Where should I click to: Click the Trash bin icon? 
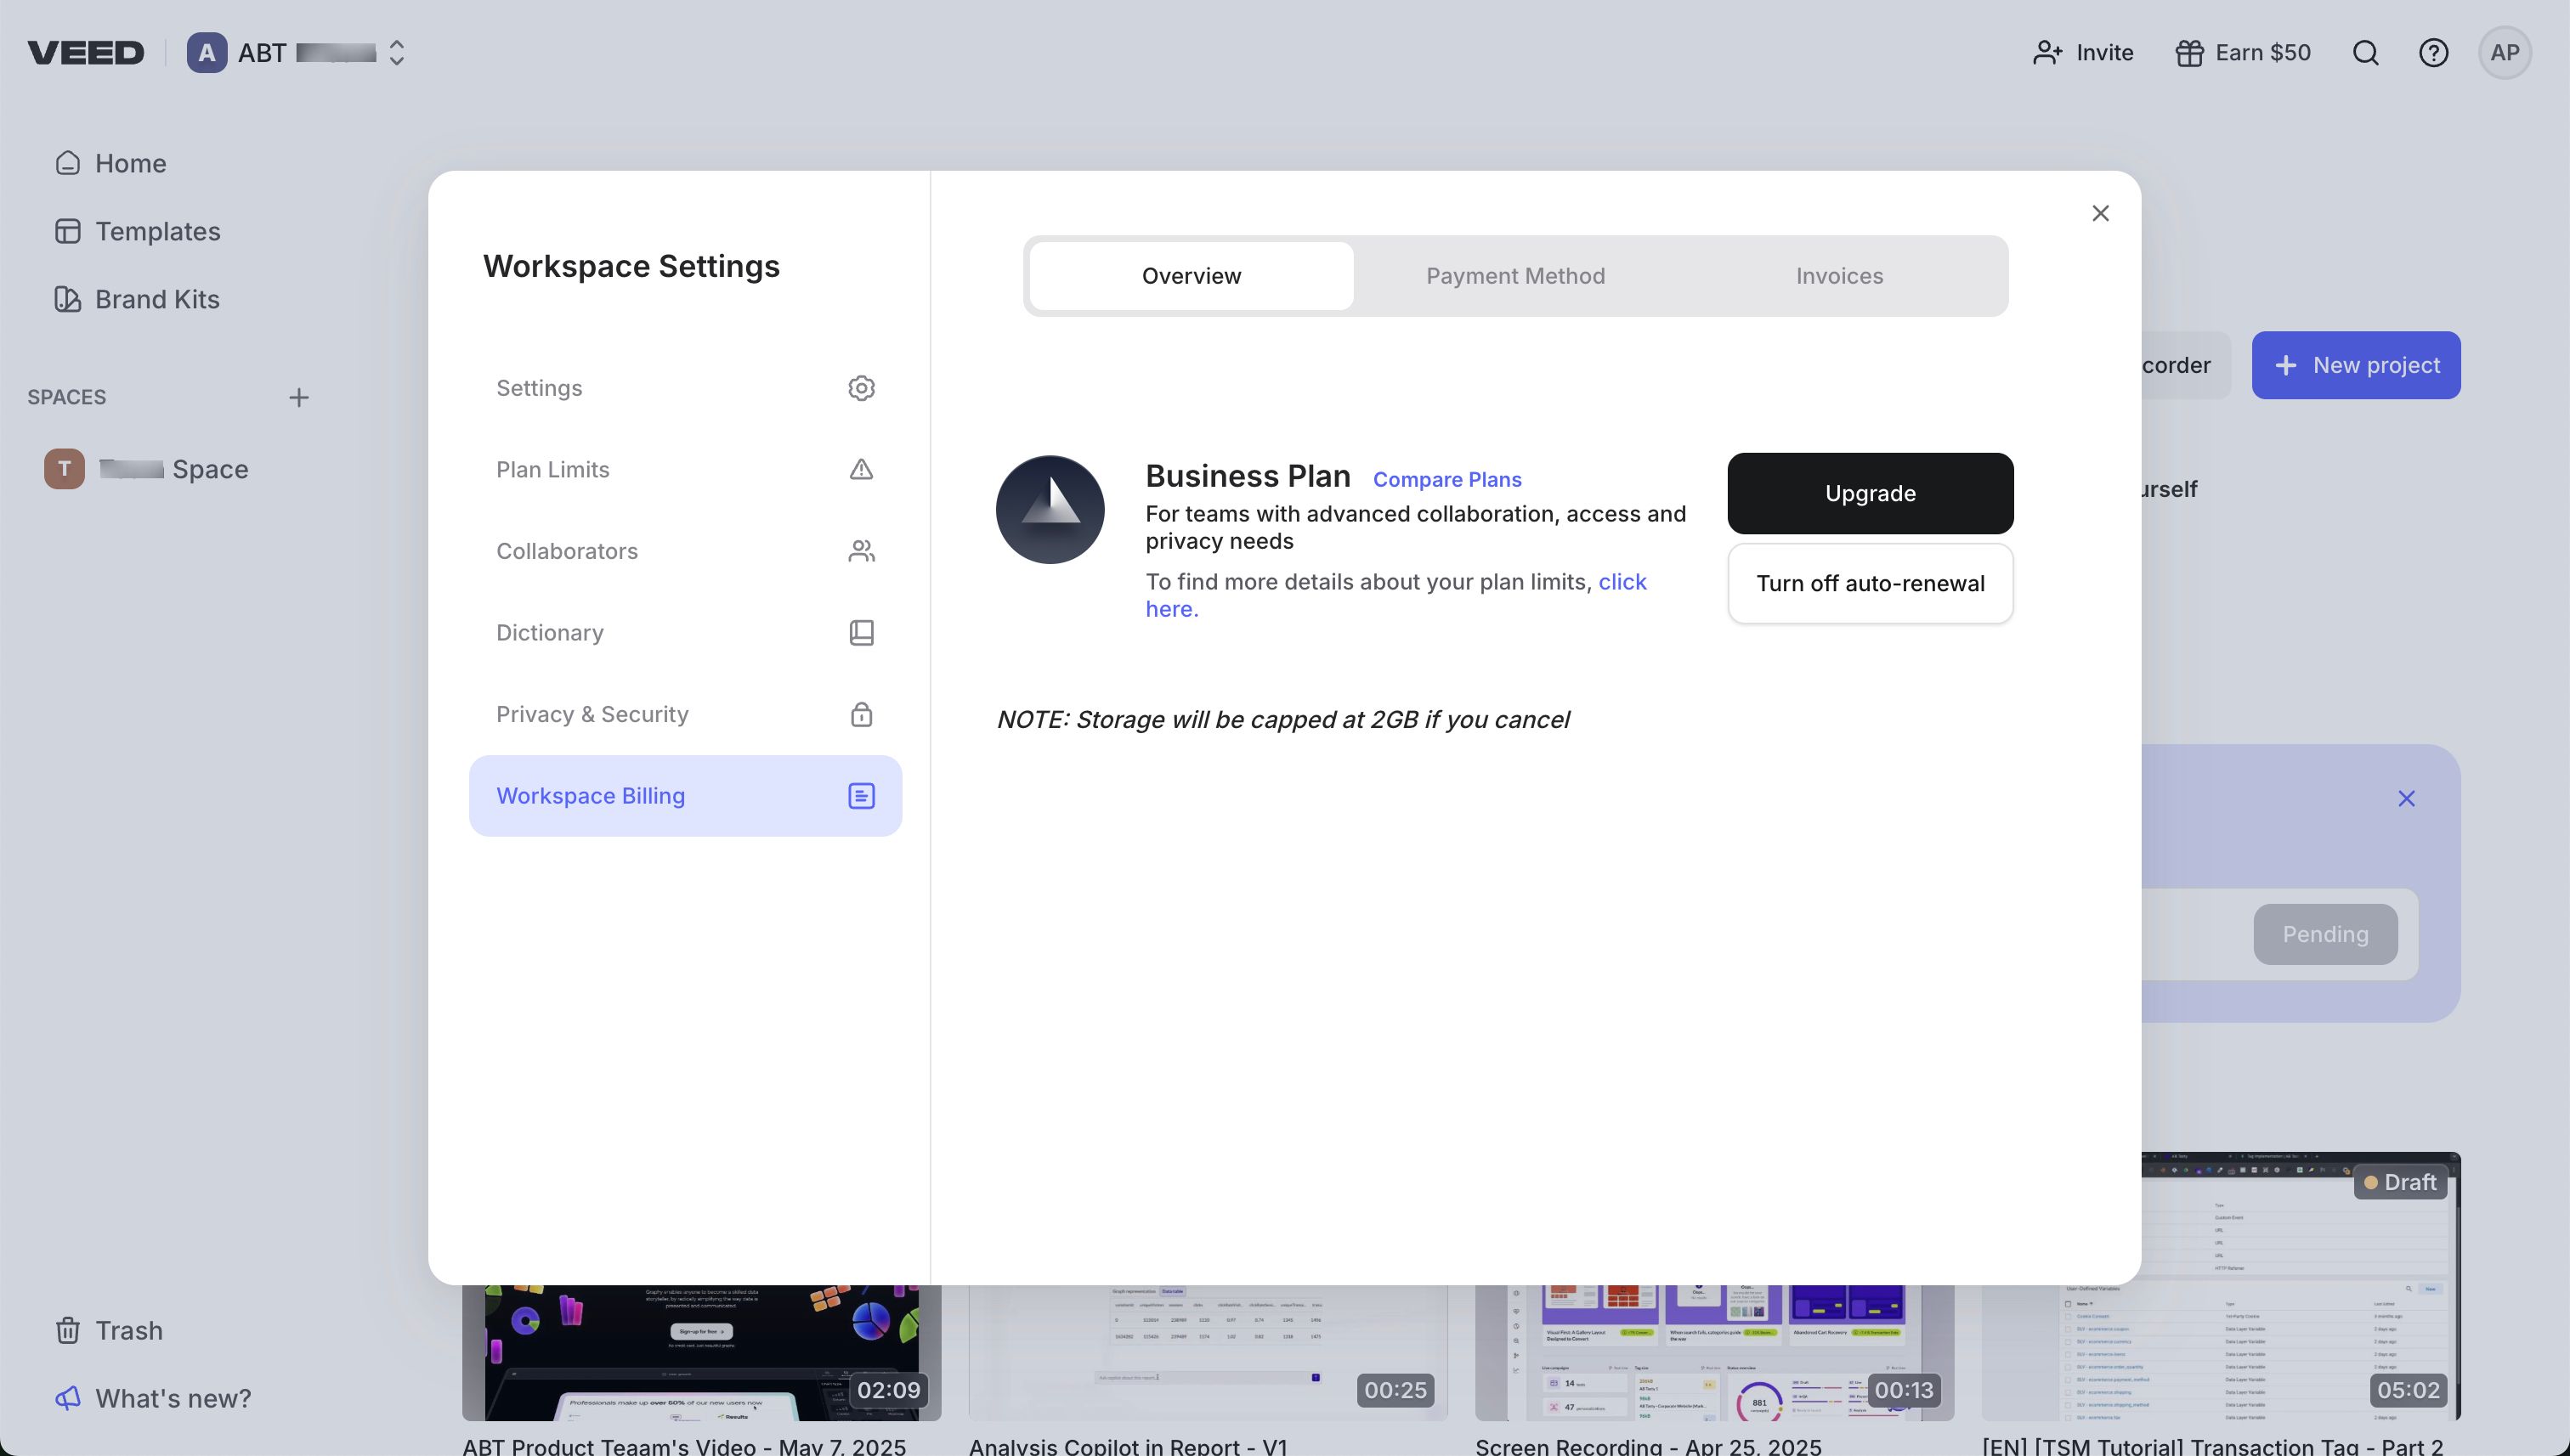click(x=68, y=1330)
